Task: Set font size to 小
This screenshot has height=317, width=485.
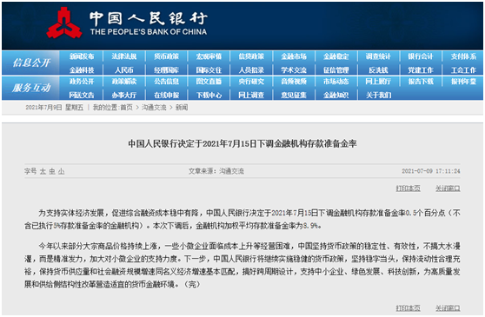Action: pyautogui.click(x=61, y=171)
